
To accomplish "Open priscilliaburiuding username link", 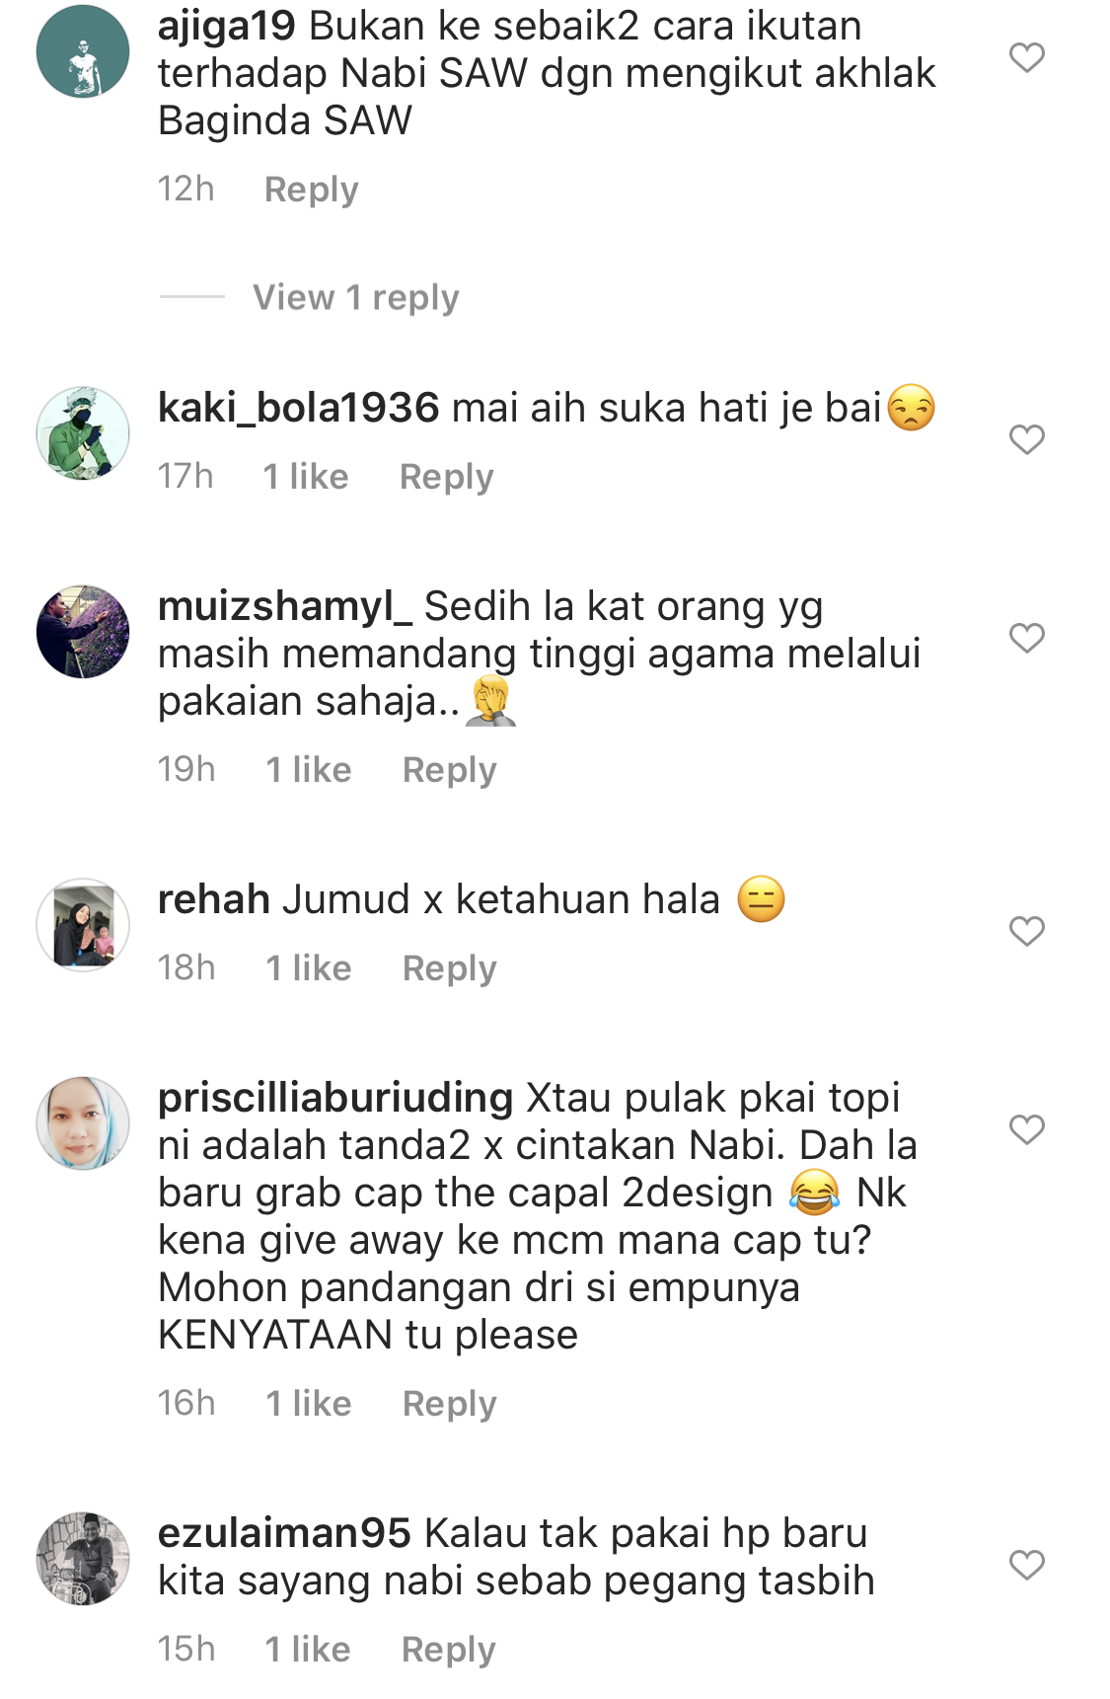I will 335,1098.
